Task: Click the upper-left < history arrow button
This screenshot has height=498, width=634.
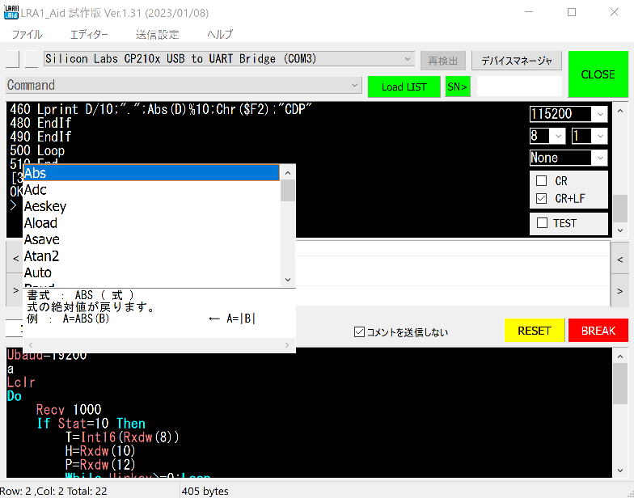Action: click(15, 259)
